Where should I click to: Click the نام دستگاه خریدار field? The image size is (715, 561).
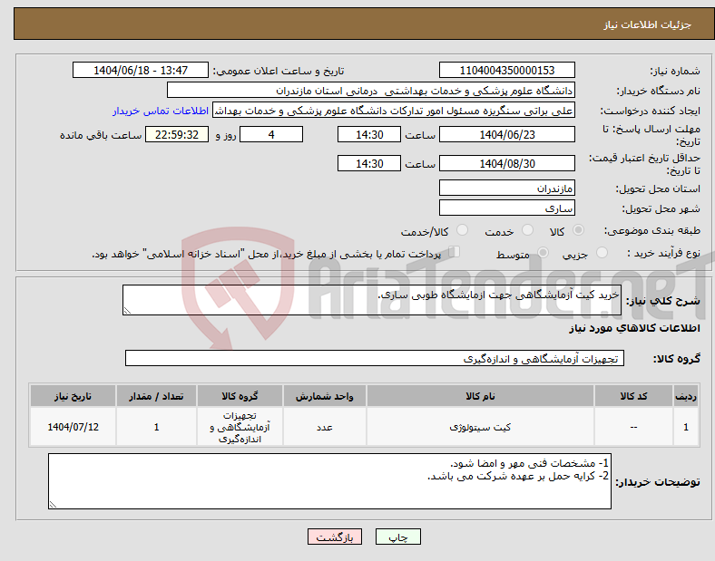371,90
